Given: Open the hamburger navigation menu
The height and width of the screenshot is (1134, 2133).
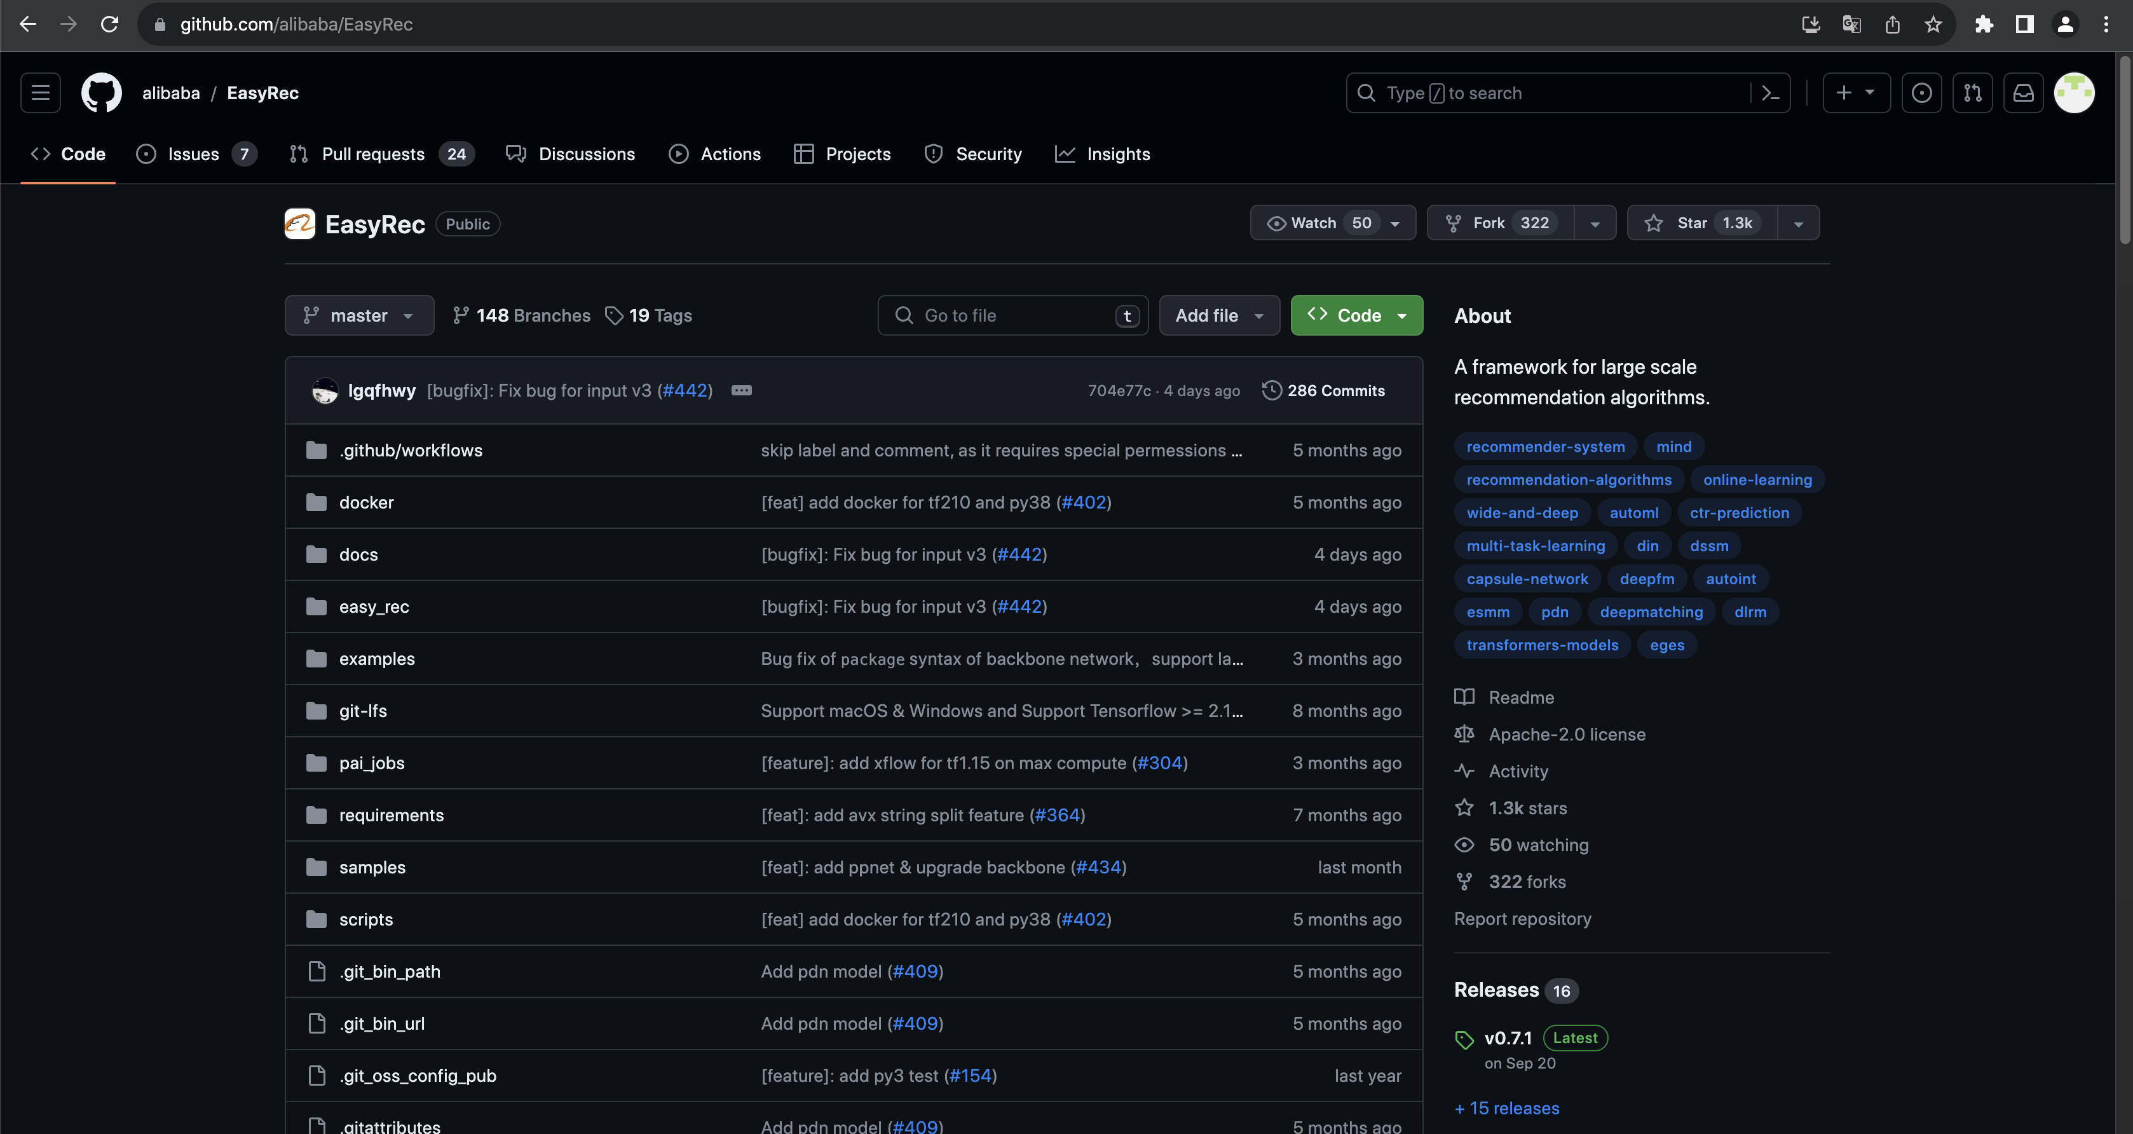Looking at the screenshot, I should [x=41, y=93].
